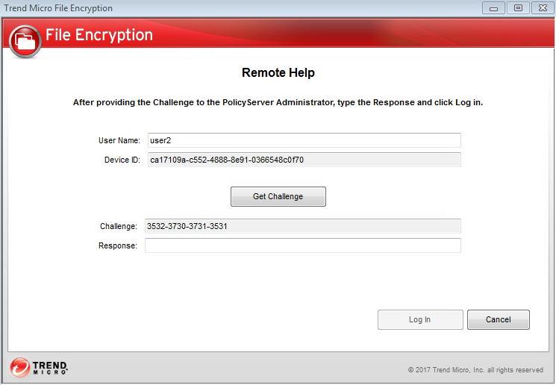The image size is (556, 385).
Task: Maximize the File Encryption window
Action: tap(517, 8)
